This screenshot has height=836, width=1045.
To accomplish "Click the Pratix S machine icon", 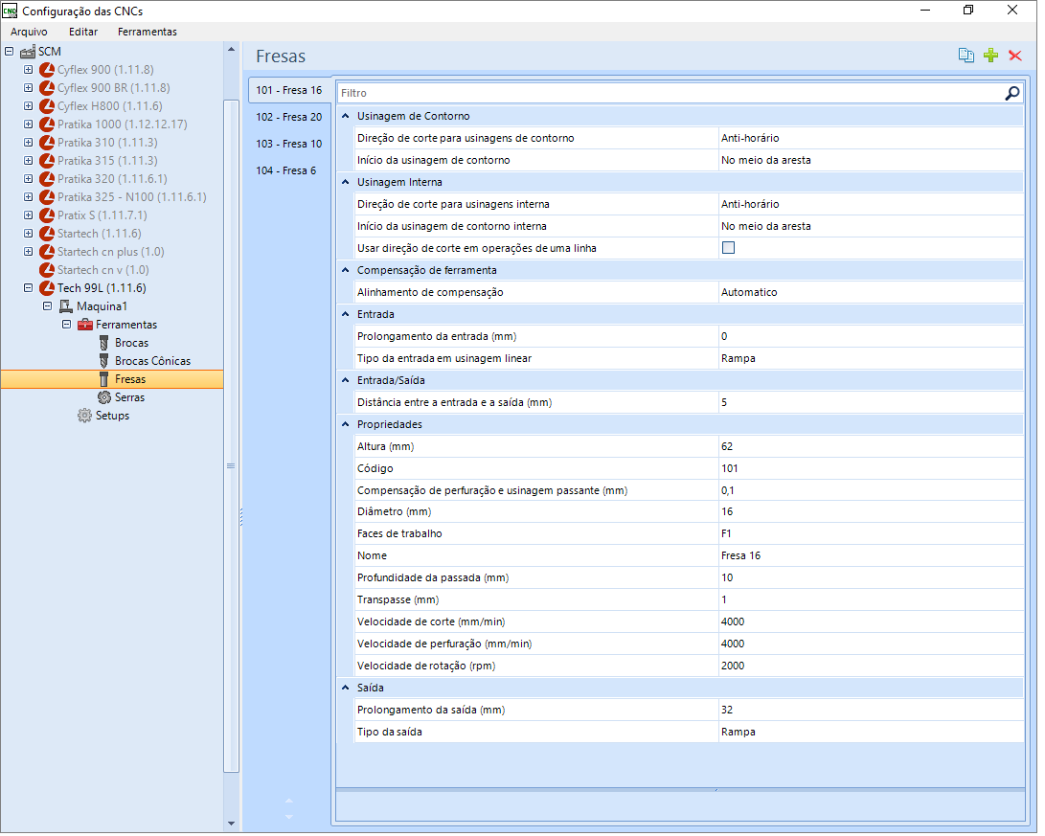I will pyautogui.click(x=47, y=216).
